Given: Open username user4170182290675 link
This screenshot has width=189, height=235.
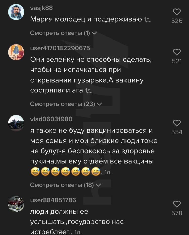Looking at the screenshot, I should click(60, 48).
